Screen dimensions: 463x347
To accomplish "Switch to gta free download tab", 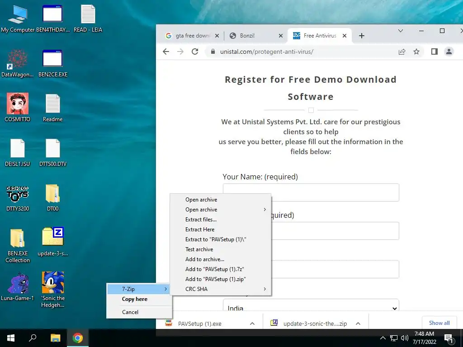I will pyautogui.click(x=192, y=36).
